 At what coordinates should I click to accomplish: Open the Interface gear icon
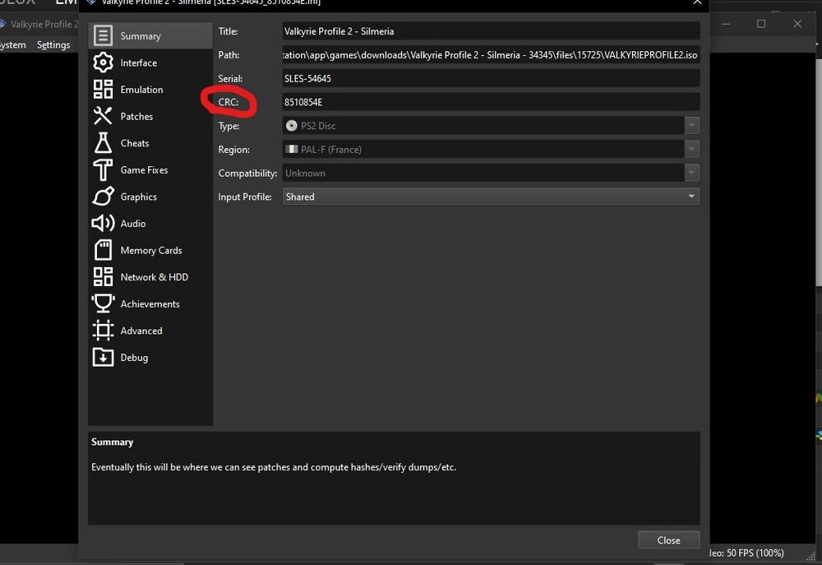coord(103,63)
